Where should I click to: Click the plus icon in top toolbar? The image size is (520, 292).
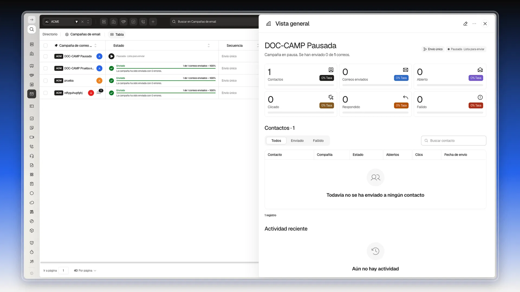[x=153, y=22]
